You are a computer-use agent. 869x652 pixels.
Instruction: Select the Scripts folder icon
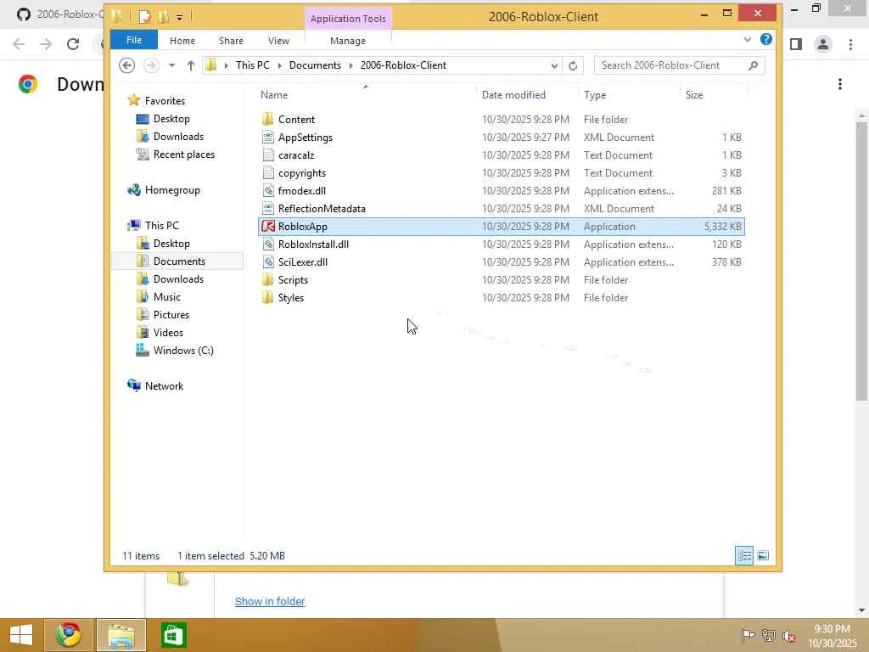click(268, 279)
